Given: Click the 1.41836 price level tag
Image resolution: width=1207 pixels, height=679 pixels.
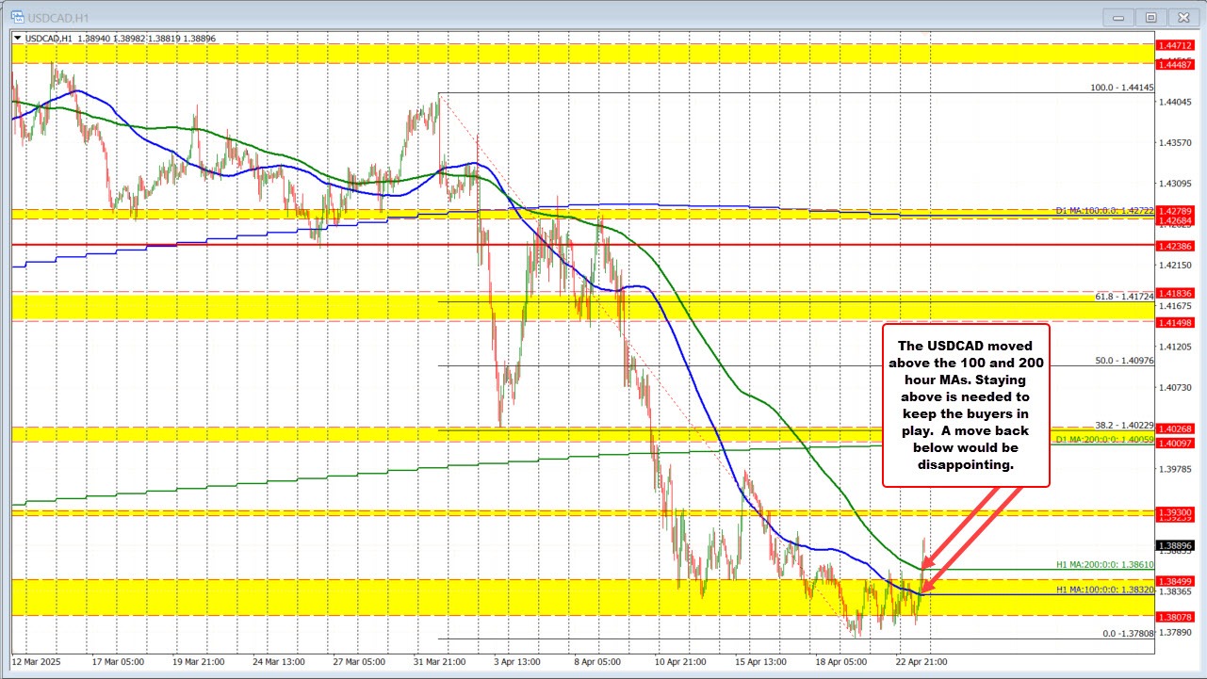Looking at the screenshot, I should [x=1176, y=294].
